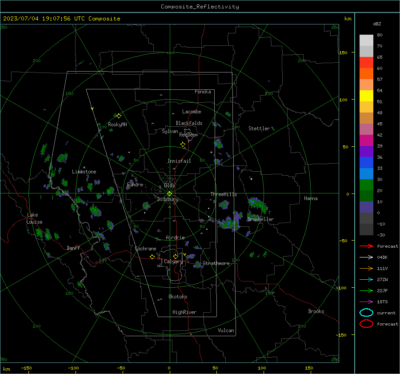The image size is (400, 374).
Task: Pick the lightest gray swatch at scale top
Action: (366, 40)
